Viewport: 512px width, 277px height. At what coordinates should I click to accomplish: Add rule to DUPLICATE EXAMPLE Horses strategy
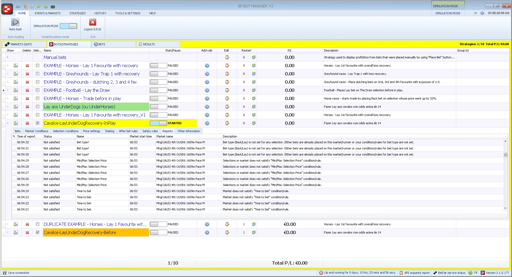coord(207,224)
